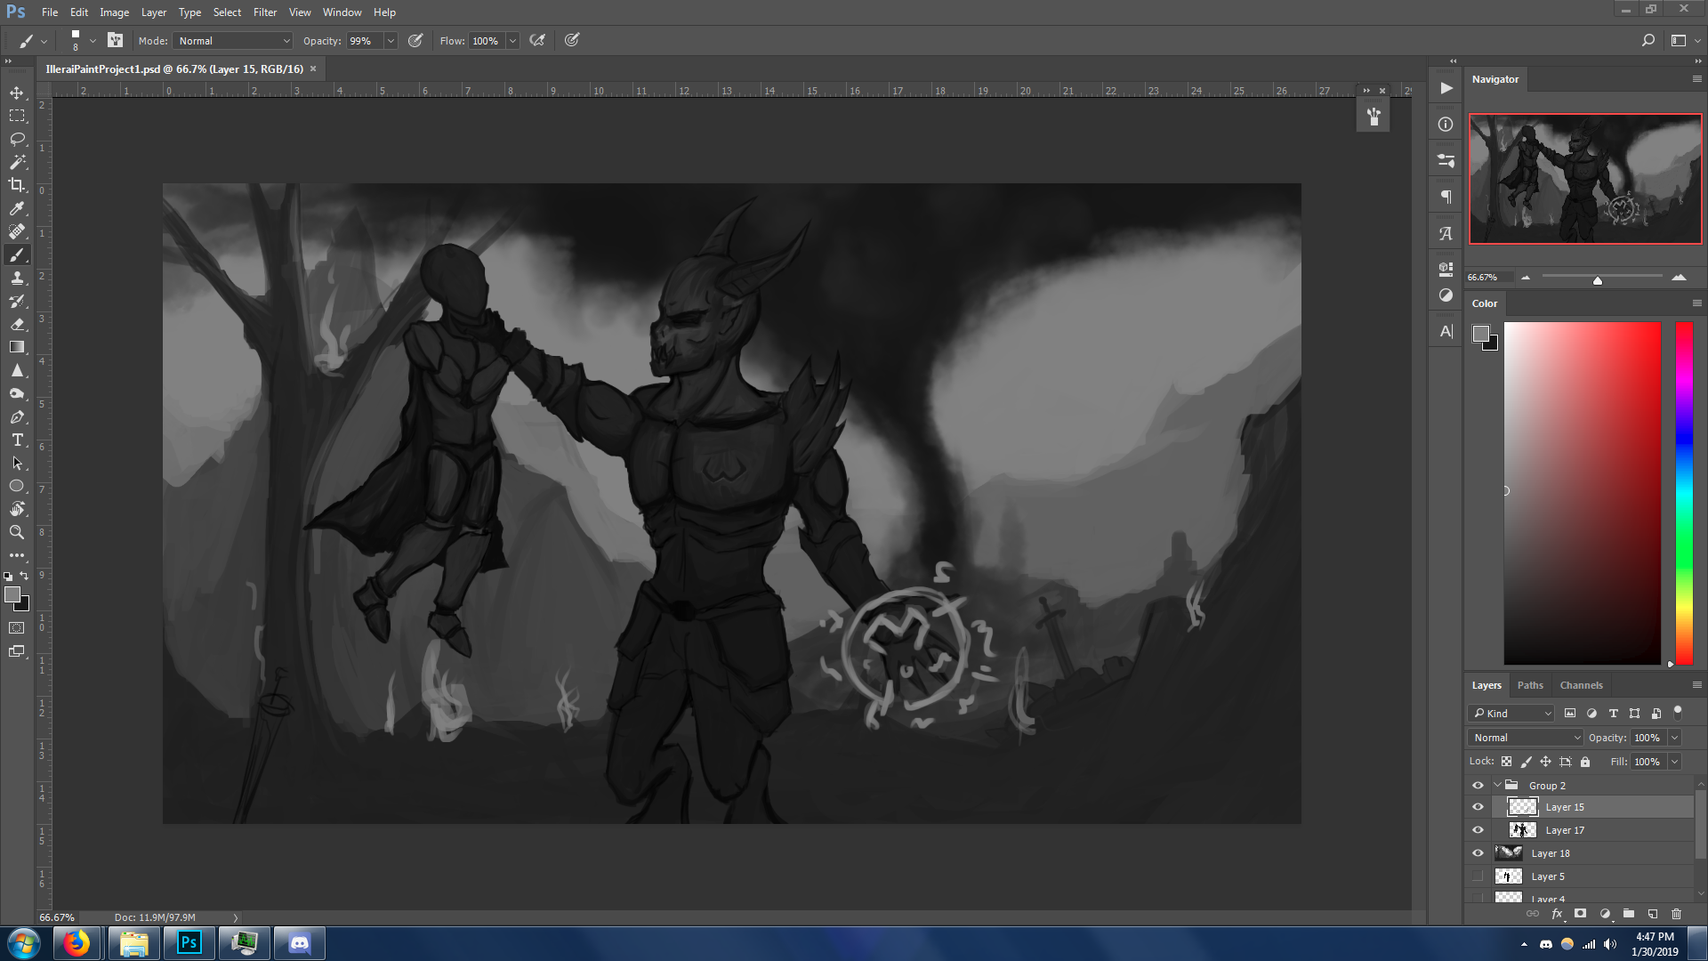Screen dimensions: 1708x961
Task: Enable airbrush style build-up effects
Action: [537, 40]
